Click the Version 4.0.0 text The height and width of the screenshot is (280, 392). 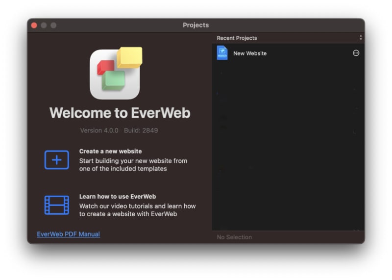(x=99, y=130)
